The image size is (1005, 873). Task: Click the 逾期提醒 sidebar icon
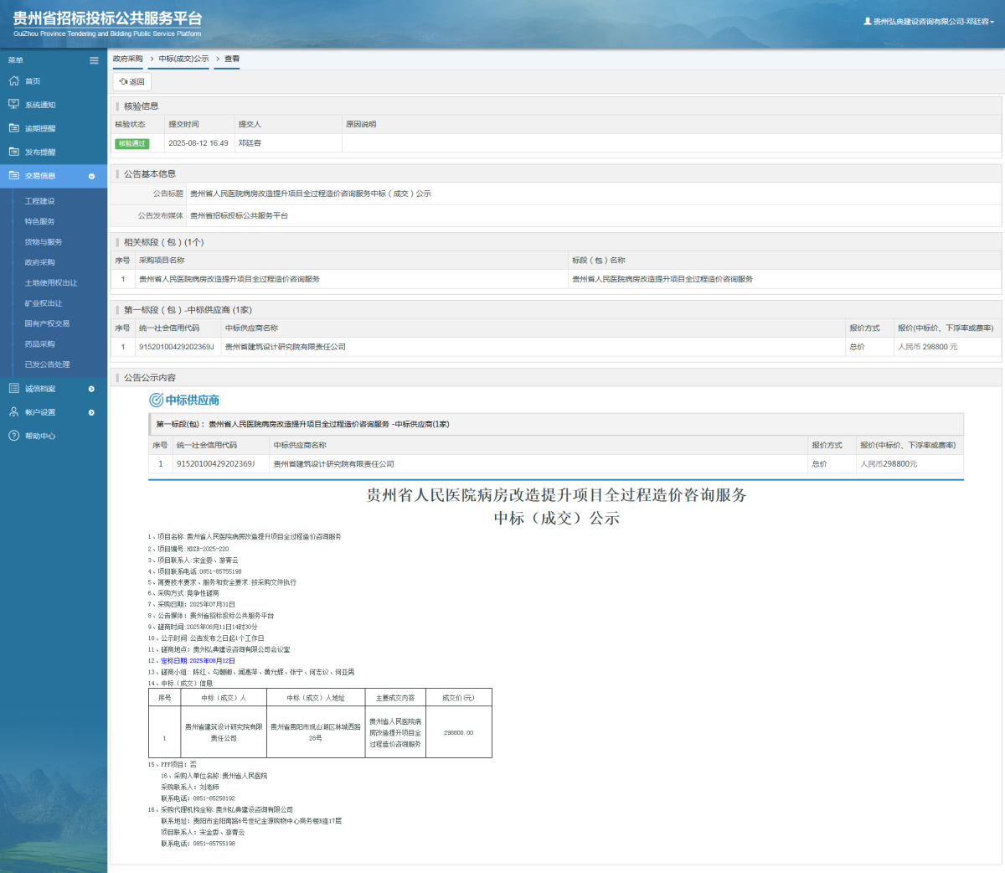point(13,128)
